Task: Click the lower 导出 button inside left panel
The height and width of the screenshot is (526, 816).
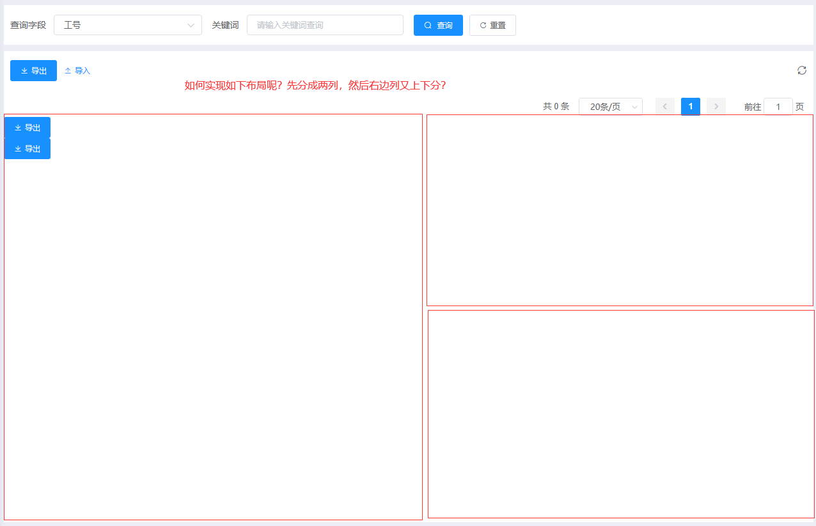Action: pos(27,149)
